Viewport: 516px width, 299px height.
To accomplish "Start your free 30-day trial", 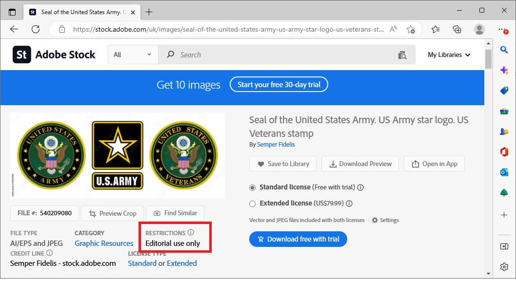I will click(x=279, y=84).
